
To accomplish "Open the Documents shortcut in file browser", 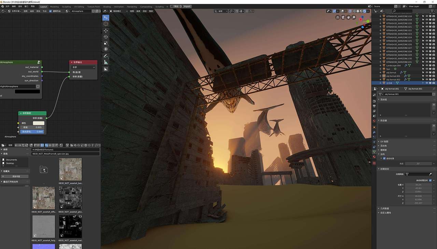I will pos(11,160).
